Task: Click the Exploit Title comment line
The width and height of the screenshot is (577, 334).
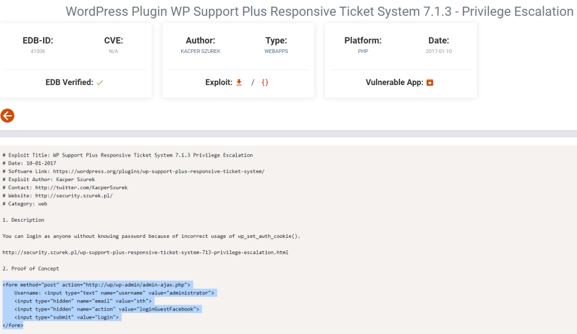Action: 128,155
